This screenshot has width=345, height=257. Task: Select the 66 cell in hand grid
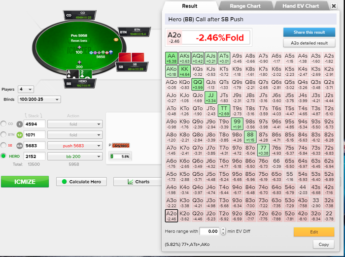276,163
